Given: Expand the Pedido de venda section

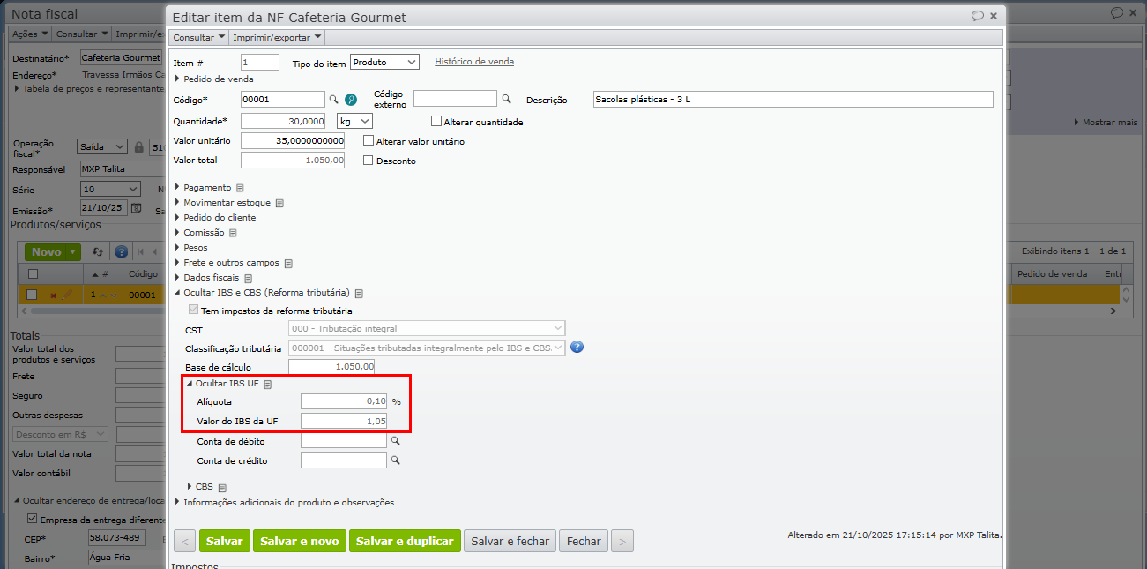Looking at the screenshot, I should click(214, 79).
